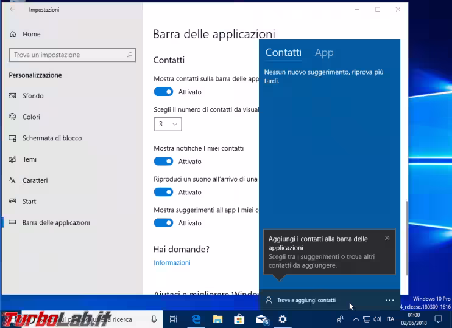Open File Explorer from the taskbar
452x328 pixels.
pos(217,319)
